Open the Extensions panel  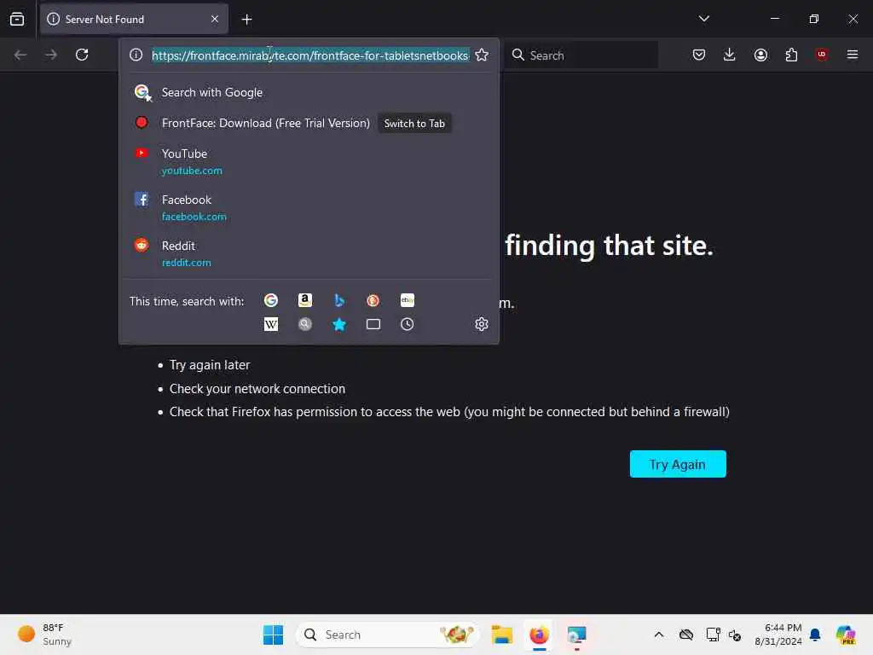tap(791, 55)
